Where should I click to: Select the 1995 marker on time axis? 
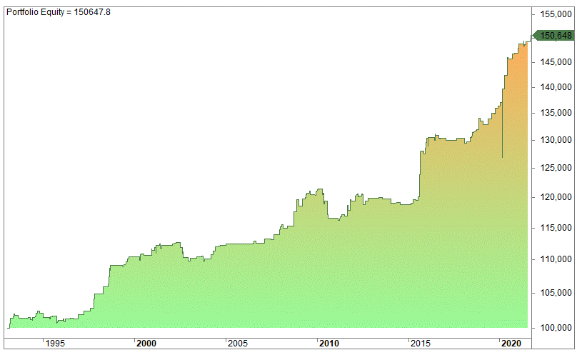tap(55, 344)
